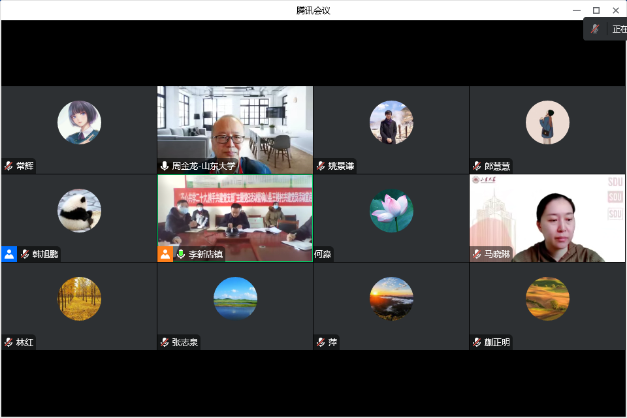
Task: Click the muted mic icon beside 郎慧慧
Action: click(477, 166)
